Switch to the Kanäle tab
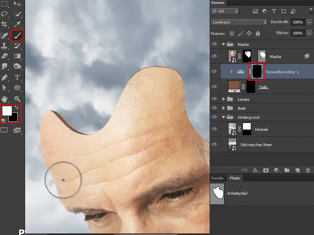This screenshot has height=235, width=314. [x=217, y=178]
